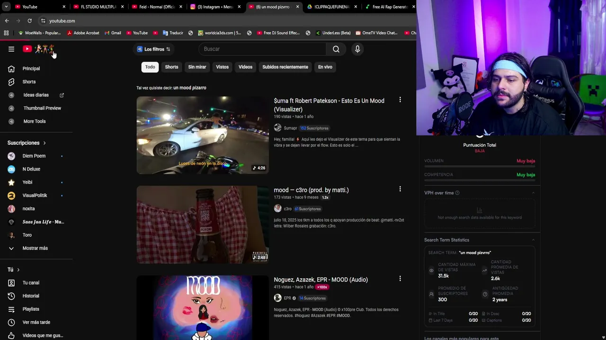The height and width of the screenshot is (340, 606).
Task: Click the Tu canal person icon
Action: (x=11, y=283)
